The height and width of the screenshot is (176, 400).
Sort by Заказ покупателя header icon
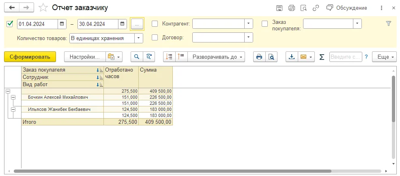tap(99, 70)
